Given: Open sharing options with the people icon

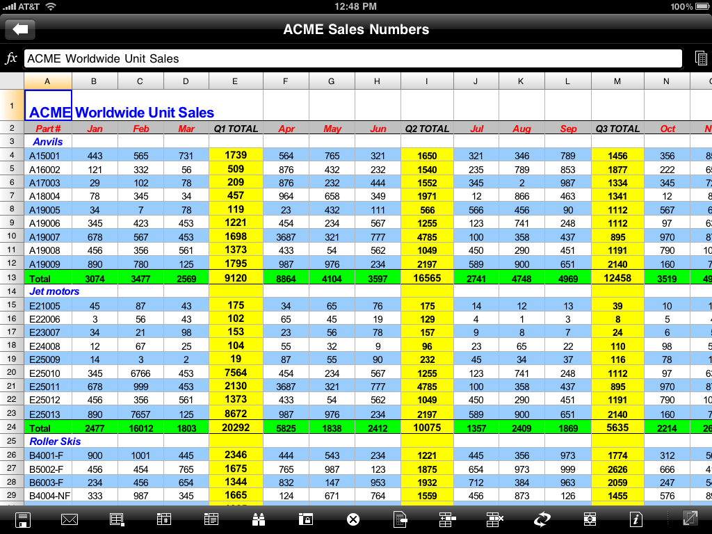Looking at the screenshot, I should pos(258,519).
